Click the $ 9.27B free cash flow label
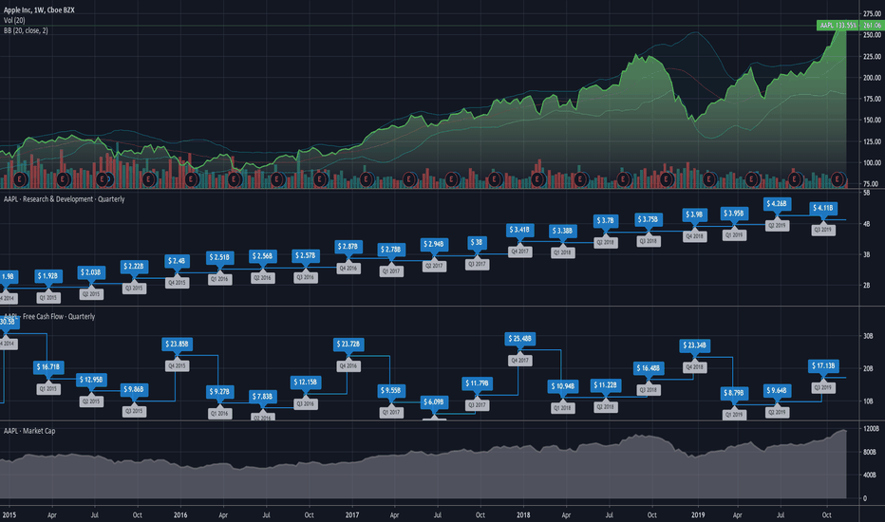885x522 pixels. (219, 391)
